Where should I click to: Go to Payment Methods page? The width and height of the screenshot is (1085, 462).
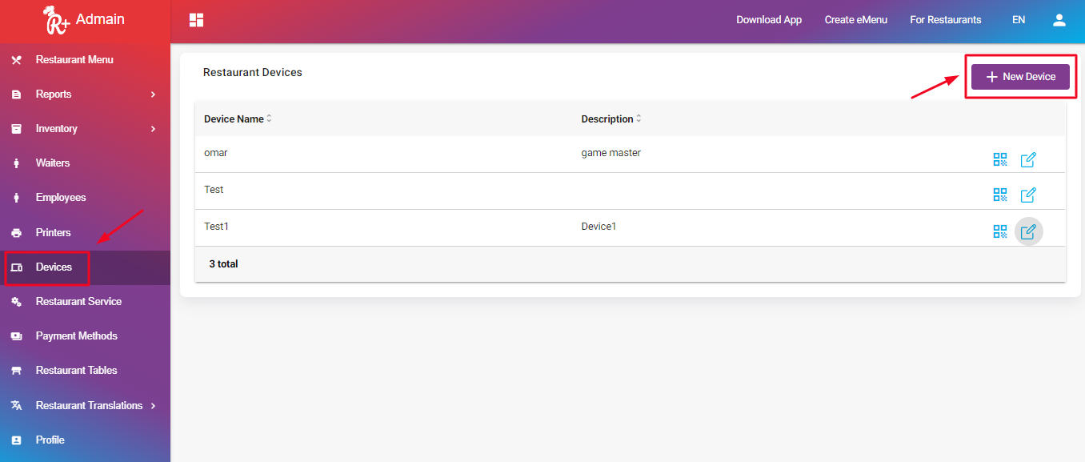pyautogui.click(x=76, y=336)
